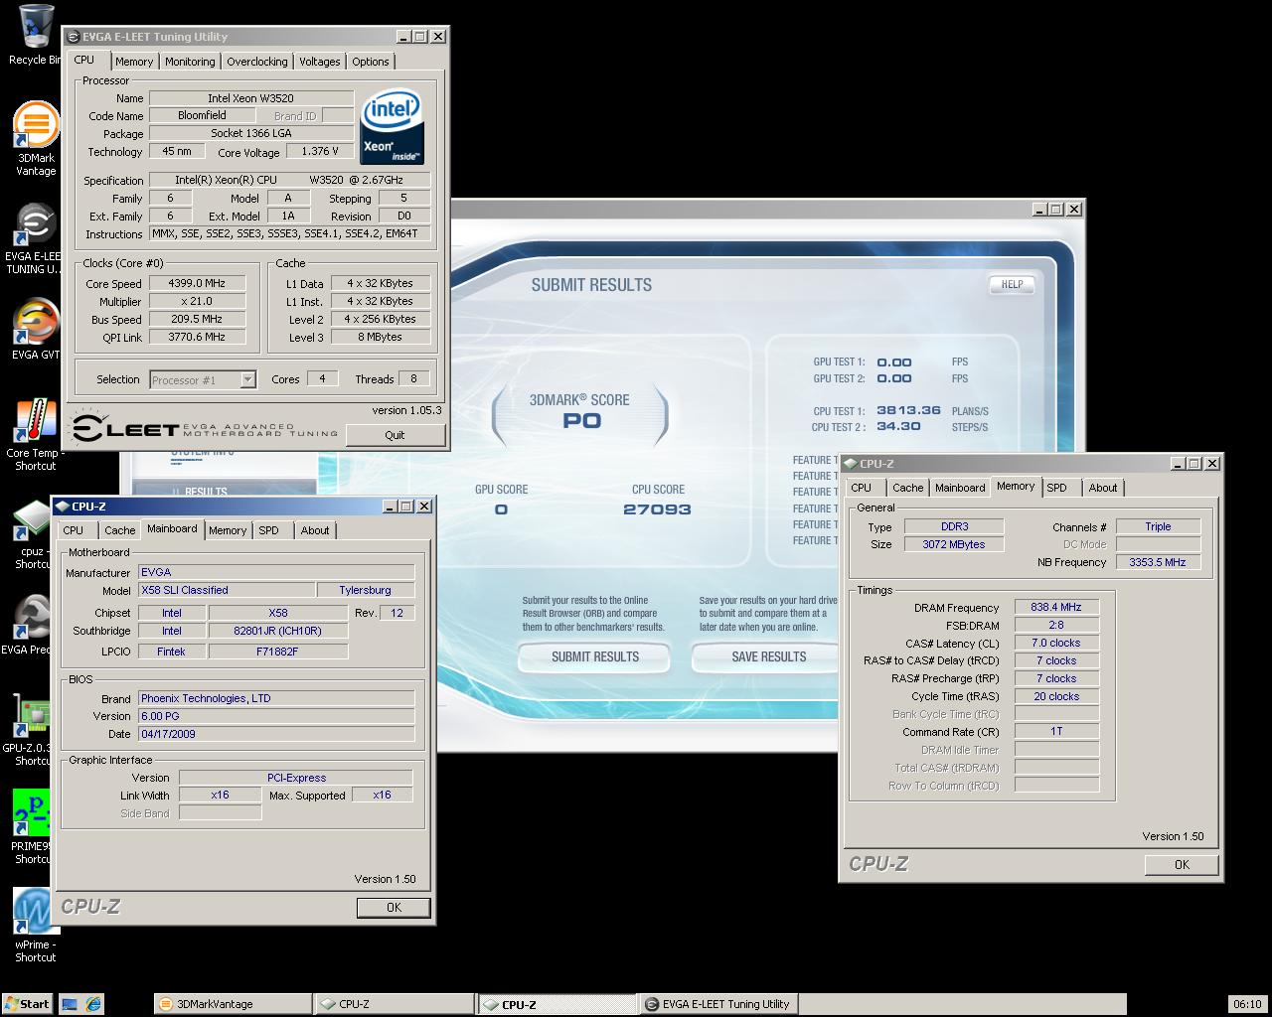Click the Core Speed 4399.0 MHz value
1272x1017 pixels.
click(196, 283)
